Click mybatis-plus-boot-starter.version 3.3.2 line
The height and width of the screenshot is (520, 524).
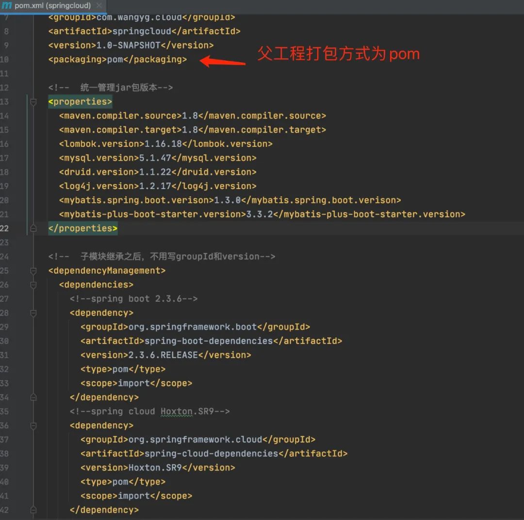point(262,214)
